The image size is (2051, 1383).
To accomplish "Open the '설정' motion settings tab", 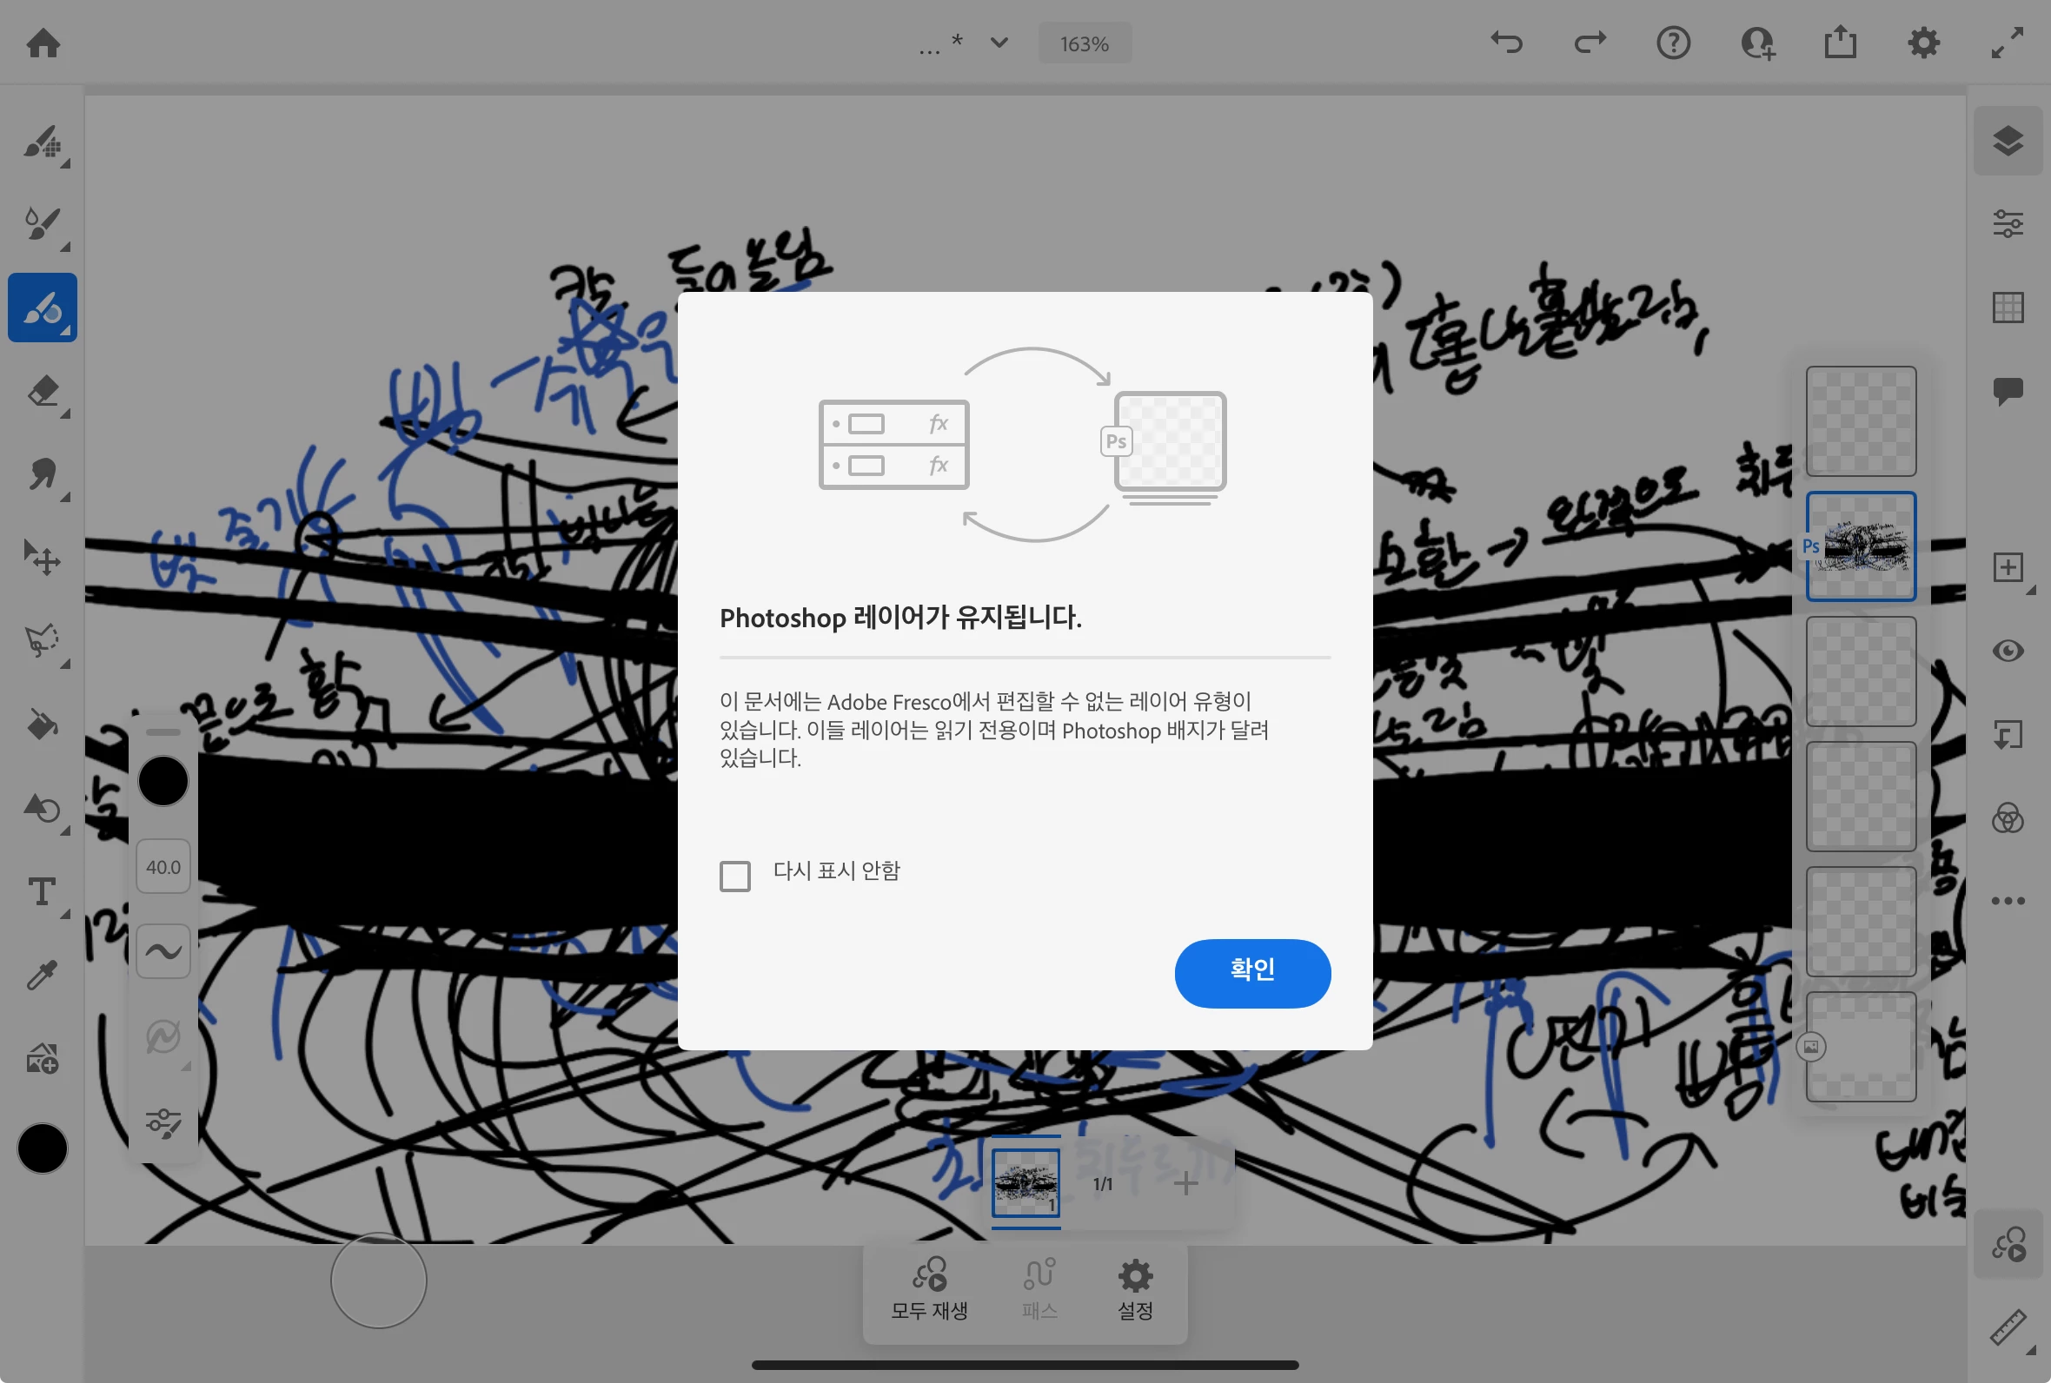I will (x=1134, y=1288).
